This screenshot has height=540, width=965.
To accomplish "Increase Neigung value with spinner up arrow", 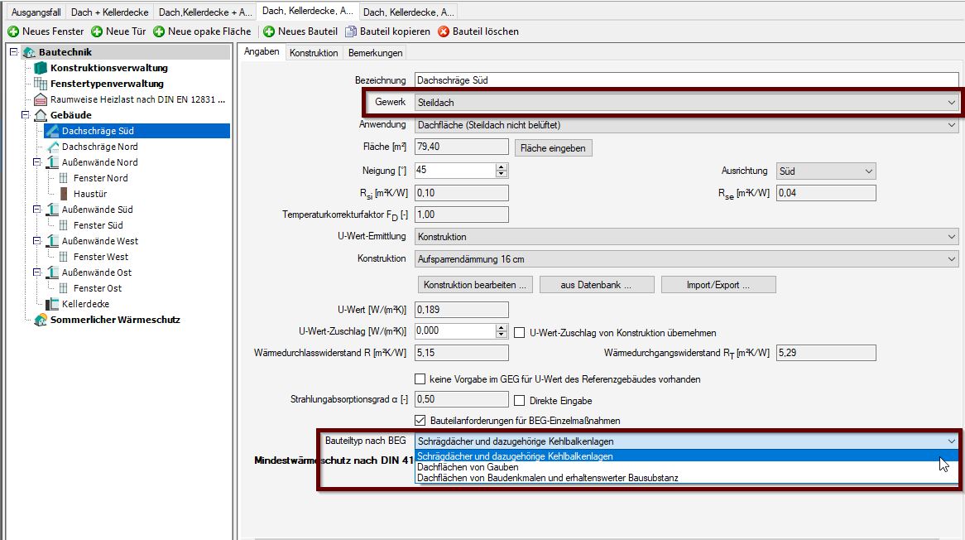I will (x=501, y=166).
